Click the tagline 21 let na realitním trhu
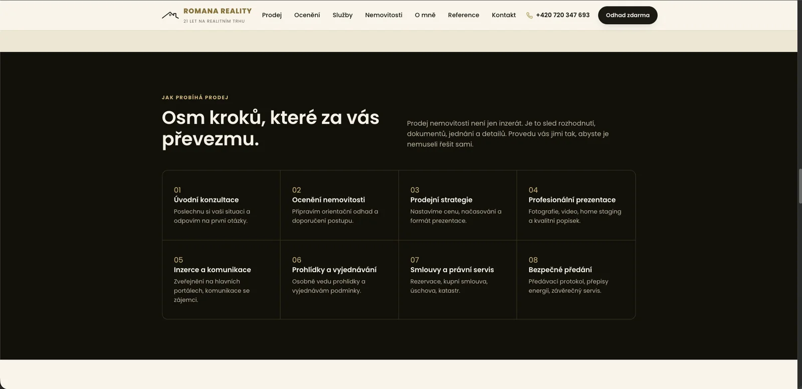Screen dimensions: 802x389 point(214,21)
